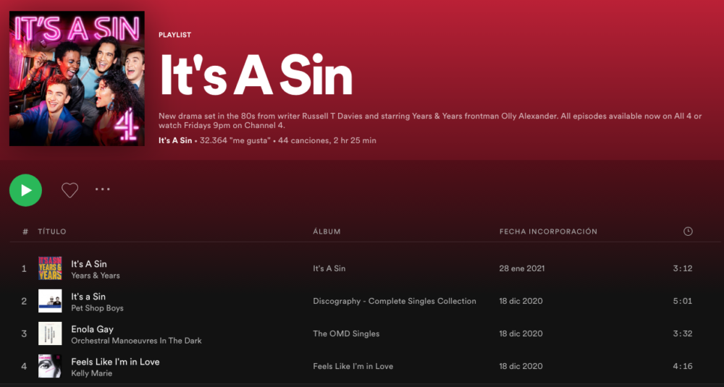Open Discography - Complete Singles Collection album

click(395, 301)
